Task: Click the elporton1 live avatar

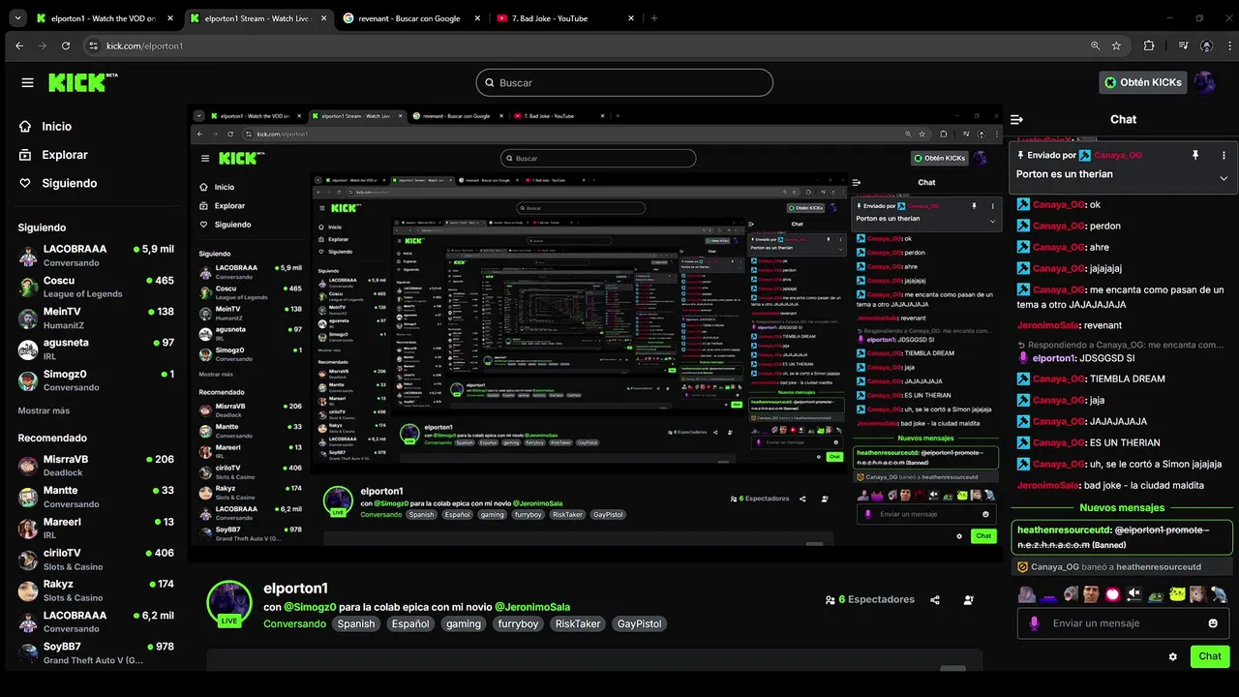Action: click(229, 604)
